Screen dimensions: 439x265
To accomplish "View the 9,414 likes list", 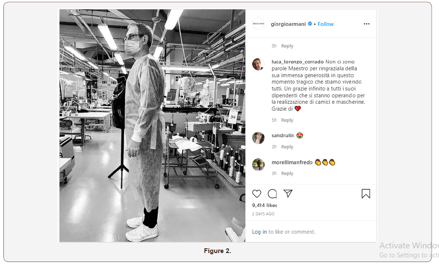I will (x=264, y=205).
